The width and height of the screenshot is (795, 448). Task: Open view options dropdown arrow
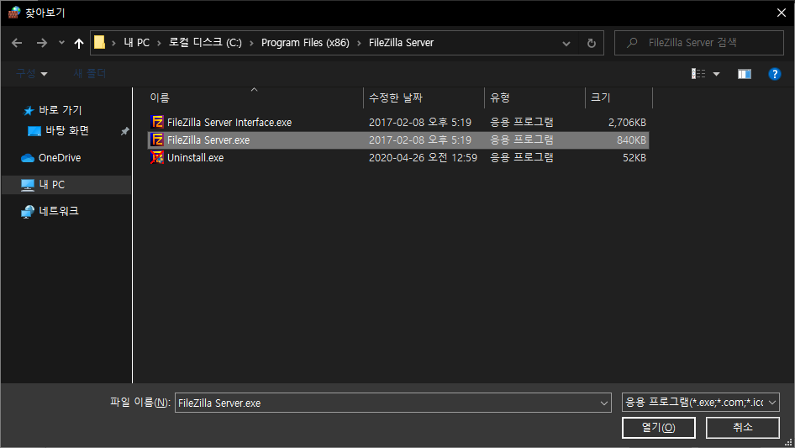tap(716, 74)
